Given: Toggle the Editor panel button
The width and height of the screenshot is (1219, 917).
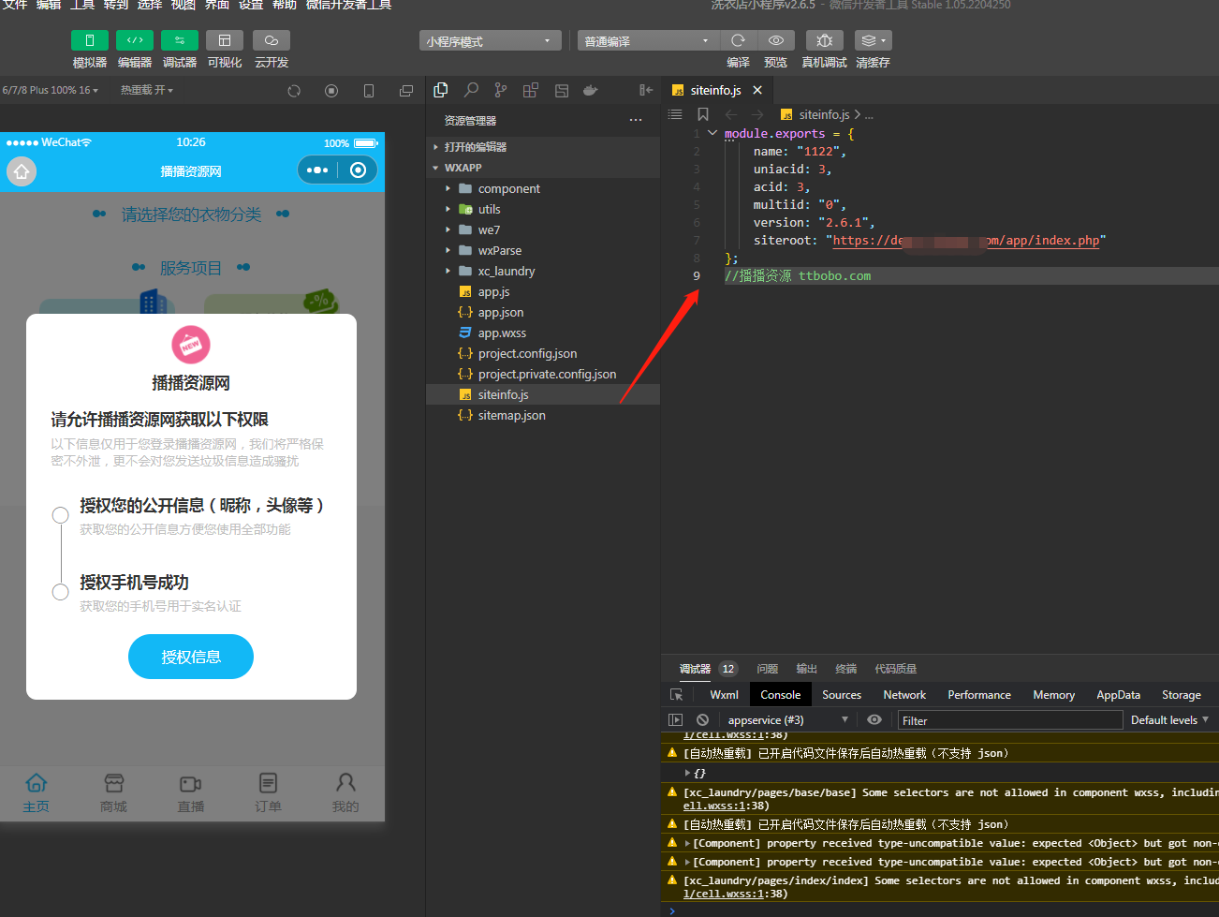Looking at the screenshot, I should coord(135,40).
